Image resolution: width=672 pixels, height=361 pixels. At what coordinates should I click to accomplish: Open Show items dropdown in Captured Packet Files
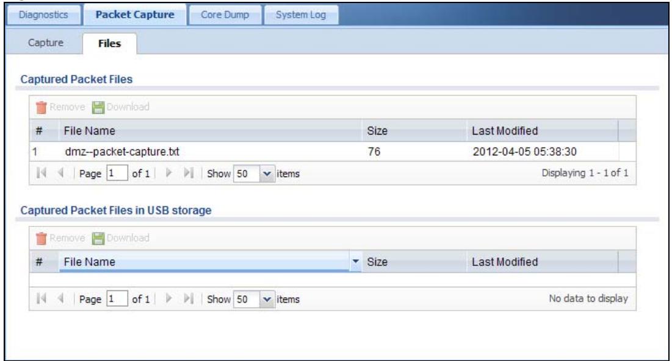(267, 173)
